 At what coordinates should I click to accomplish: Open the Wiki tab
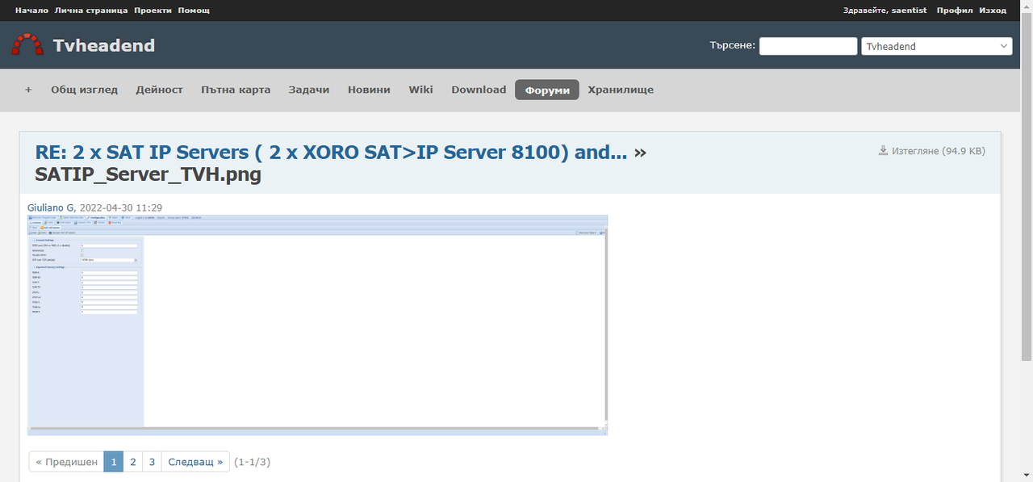tap(421, 90)
